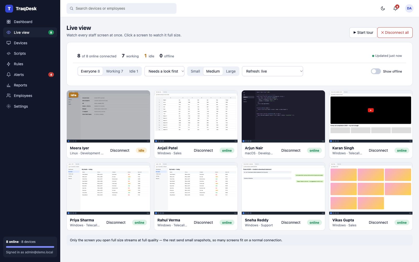The image size is (419, 262).
Task: Disconnect Arjun Nair's device
Action: 291,150
